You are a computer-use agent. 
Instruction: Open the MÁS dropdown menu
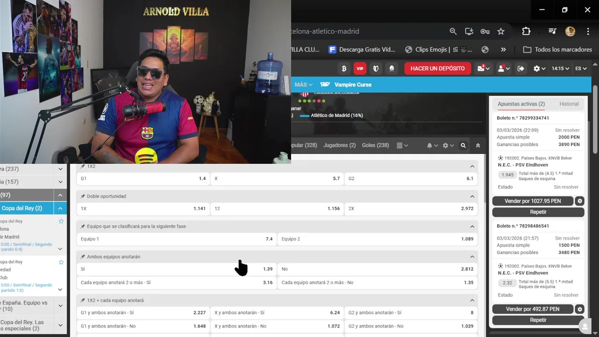[x=304, y=85]
